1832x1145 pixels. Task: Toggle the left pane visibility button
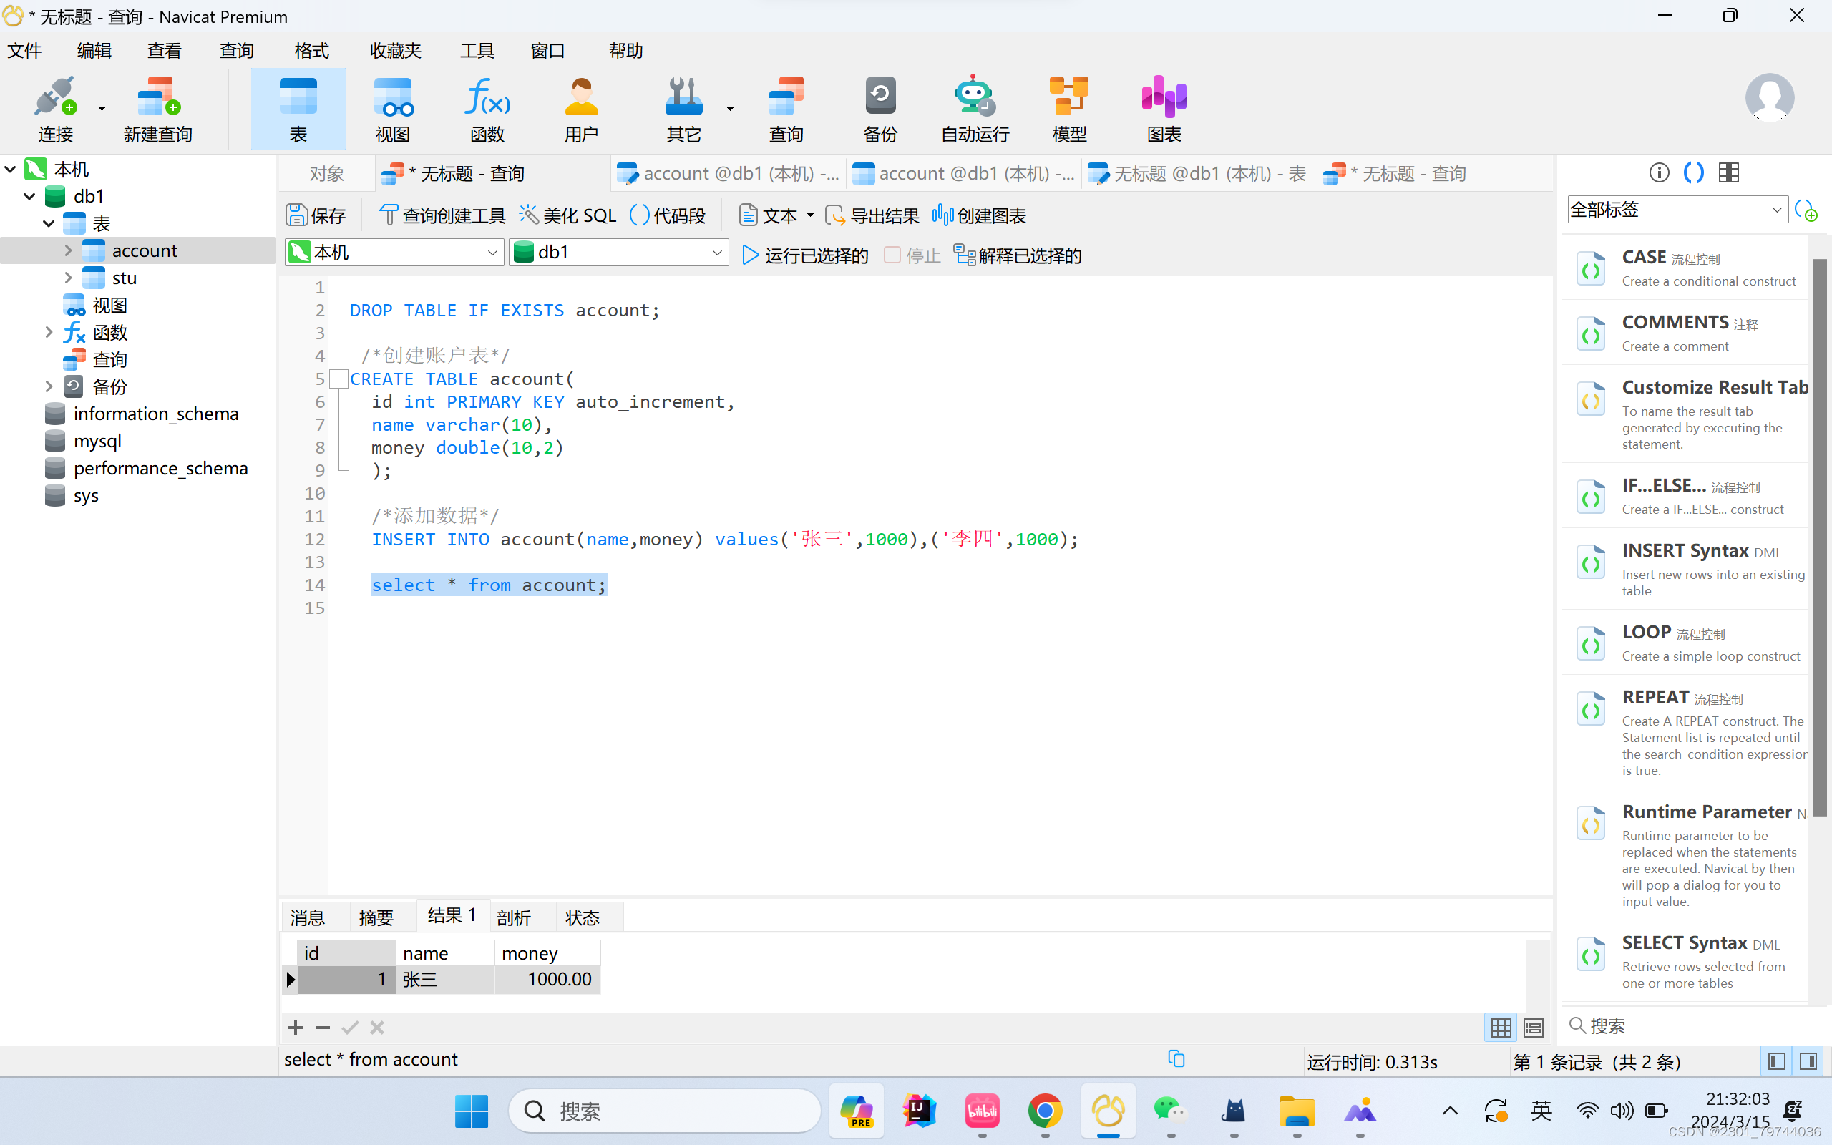tap(1776, 1061)
